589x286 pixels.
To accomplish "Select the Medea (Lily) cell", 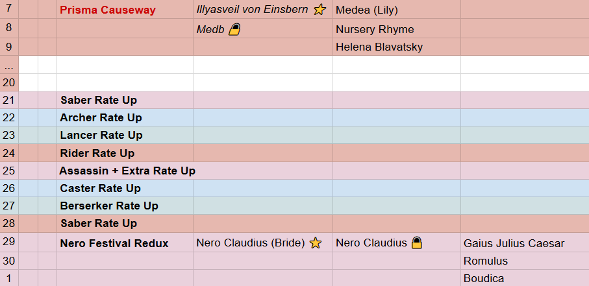I will click(397, 9).
